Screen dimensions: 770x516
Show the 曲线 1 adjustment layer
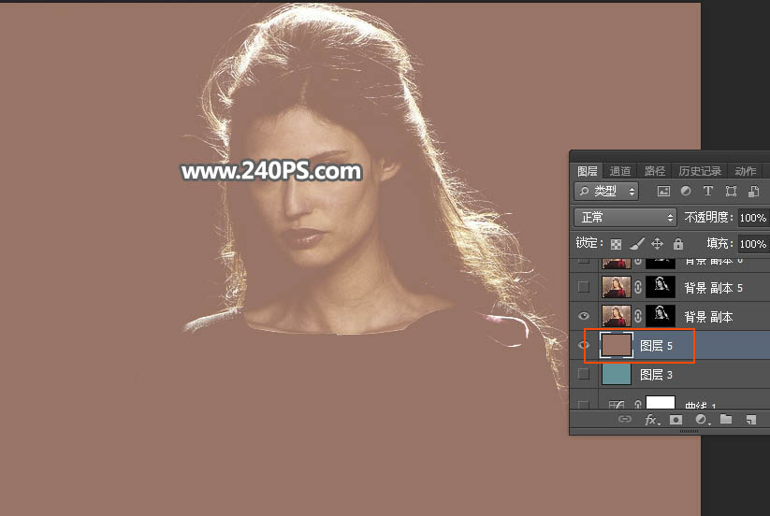[x=584, y=405]
